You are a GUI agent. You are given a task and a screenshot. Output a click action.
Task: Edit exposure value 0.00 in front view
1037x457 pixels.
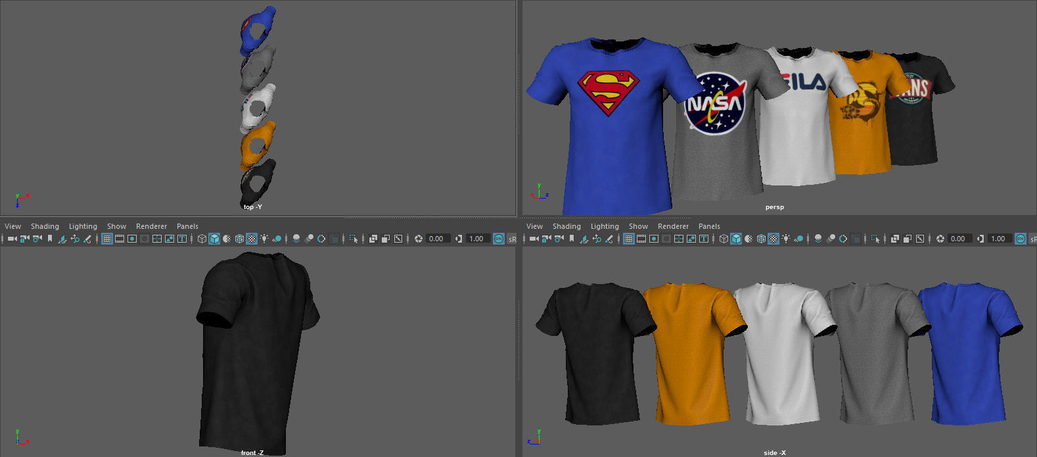438,239
